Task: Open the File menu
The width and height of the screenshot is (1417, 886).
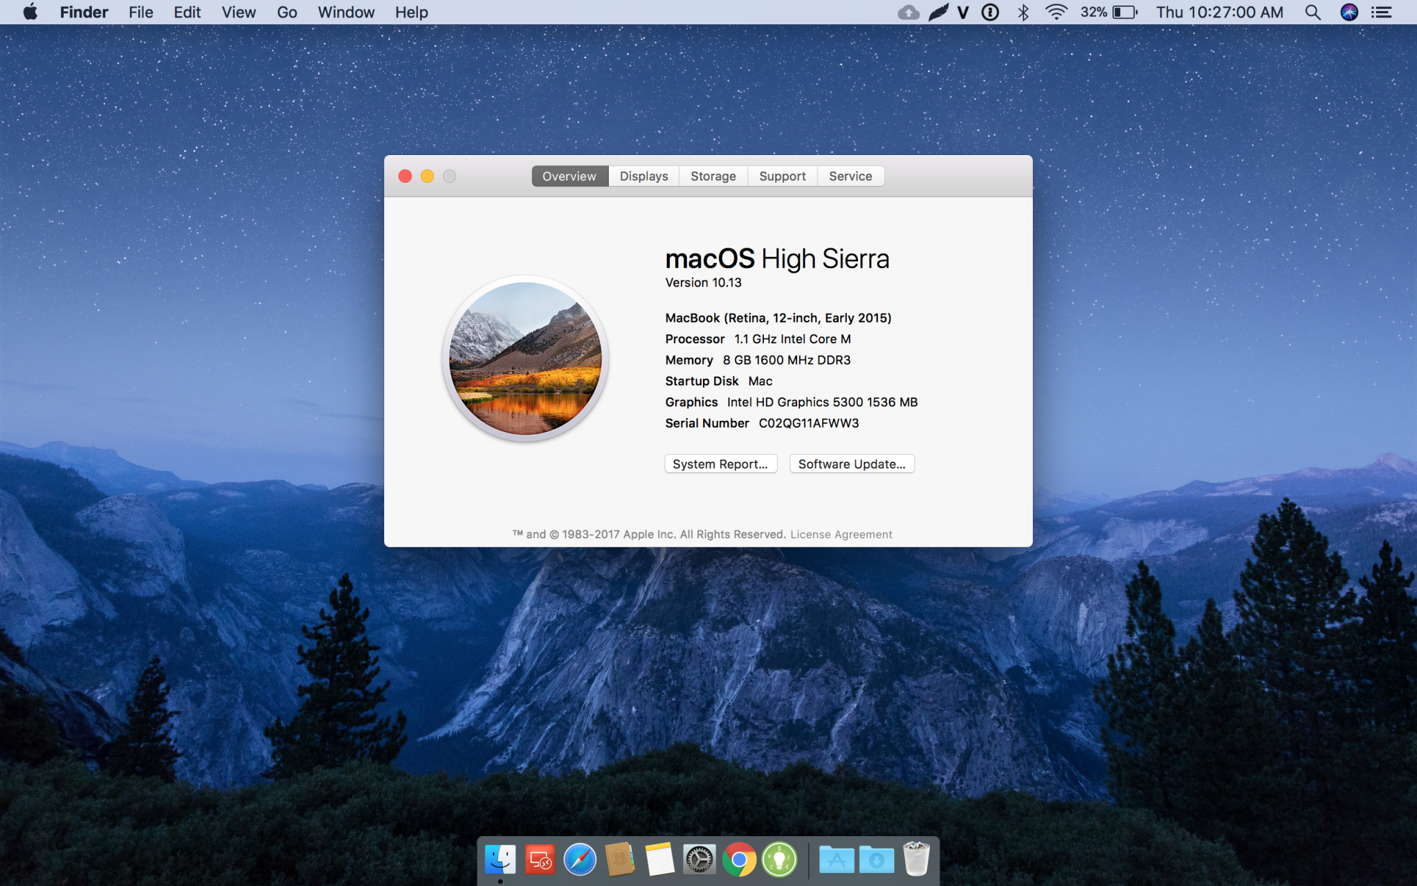Action: 140,12
